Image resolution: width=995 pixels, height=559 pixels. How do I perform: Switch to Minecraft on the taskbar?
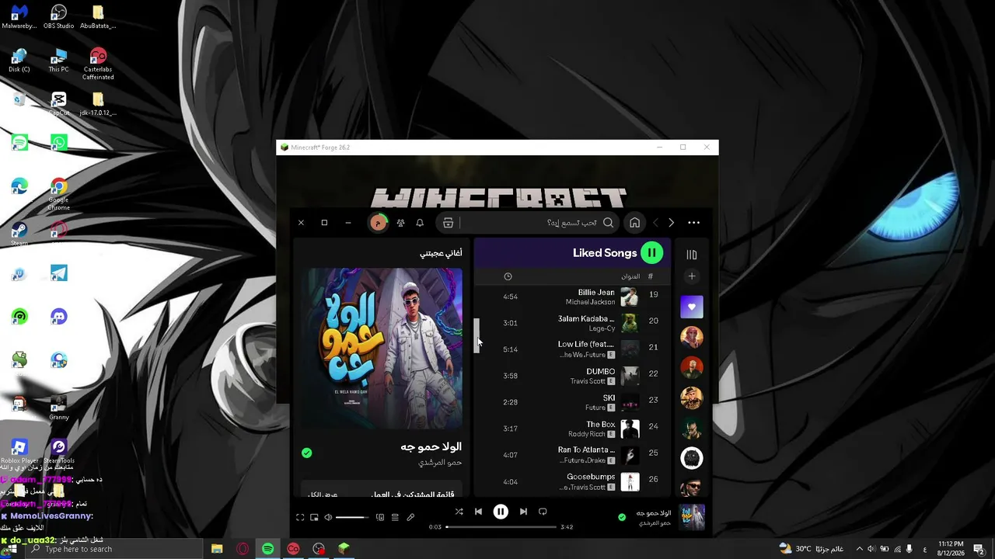click(344, 549)
